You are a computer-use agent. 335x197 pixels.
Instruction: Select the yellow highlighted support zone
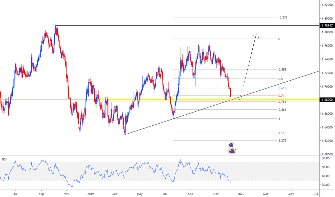point(144,100)
